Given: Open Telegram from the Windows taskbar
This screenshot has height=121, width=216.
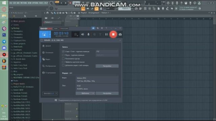Looking at the screenshot, I should tap(4, 42).
